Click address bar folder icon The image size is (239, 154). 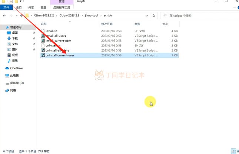(27, 16)
